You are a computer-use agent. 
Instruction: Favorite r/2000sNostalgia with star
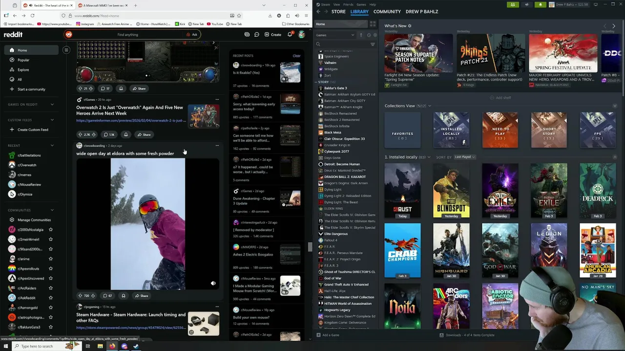click(50, 230)
